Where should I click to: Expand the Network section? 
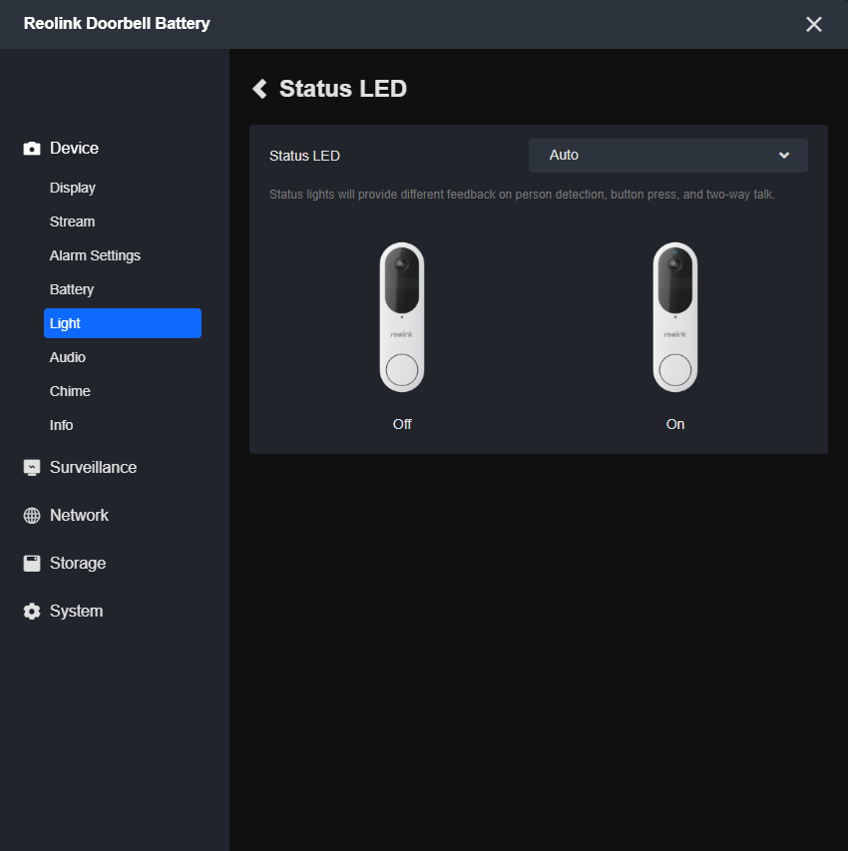(79, 515)
